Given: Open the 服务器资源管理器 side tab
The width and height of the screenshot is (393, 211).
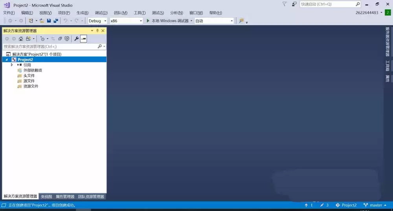Looking at the screenshot, I should pos(387,42).
